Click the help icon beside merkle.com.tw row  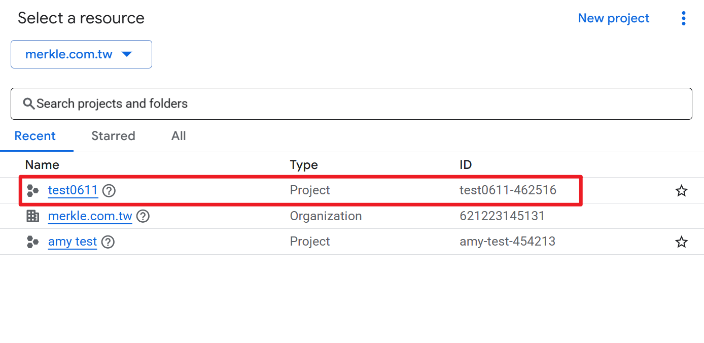pos(143,216)
